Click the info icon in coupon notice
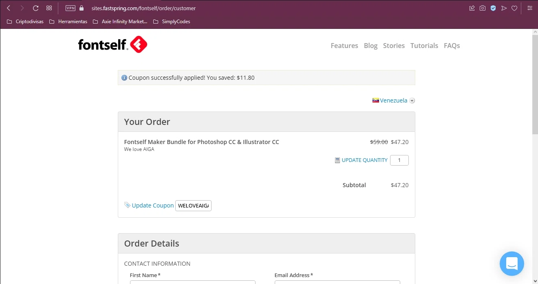Screen dimensions: 538x284 124,78
